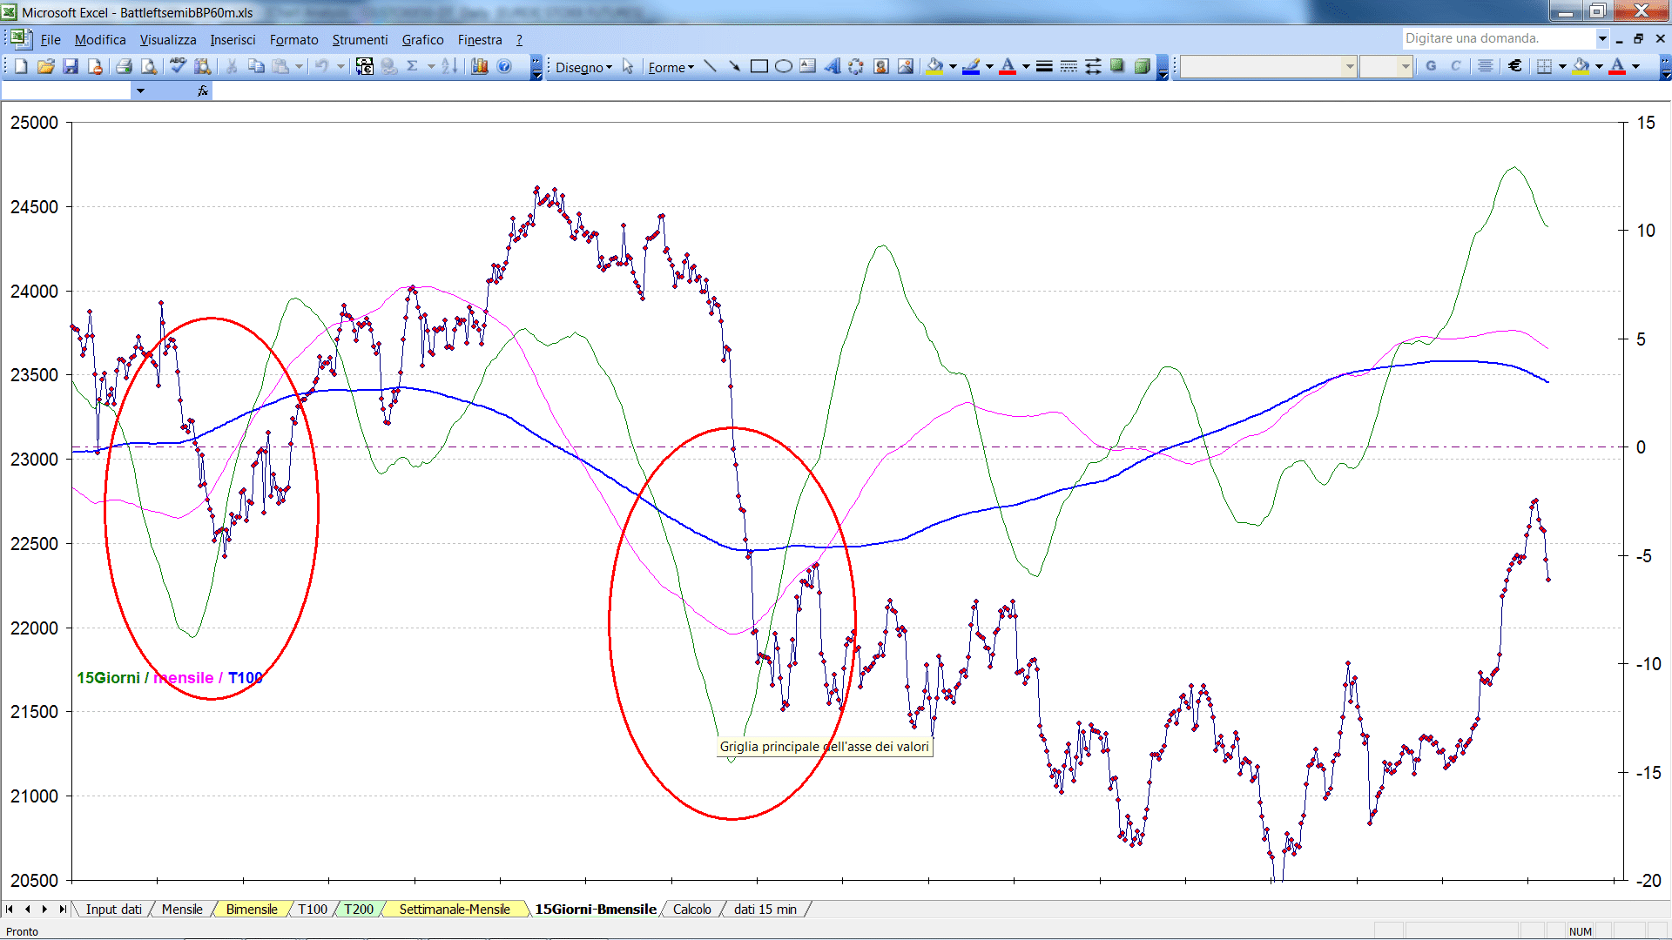The width and height of the screenshot is (1672, 940).
Task: Insert Picture from file icon
Action: (905, 66)
